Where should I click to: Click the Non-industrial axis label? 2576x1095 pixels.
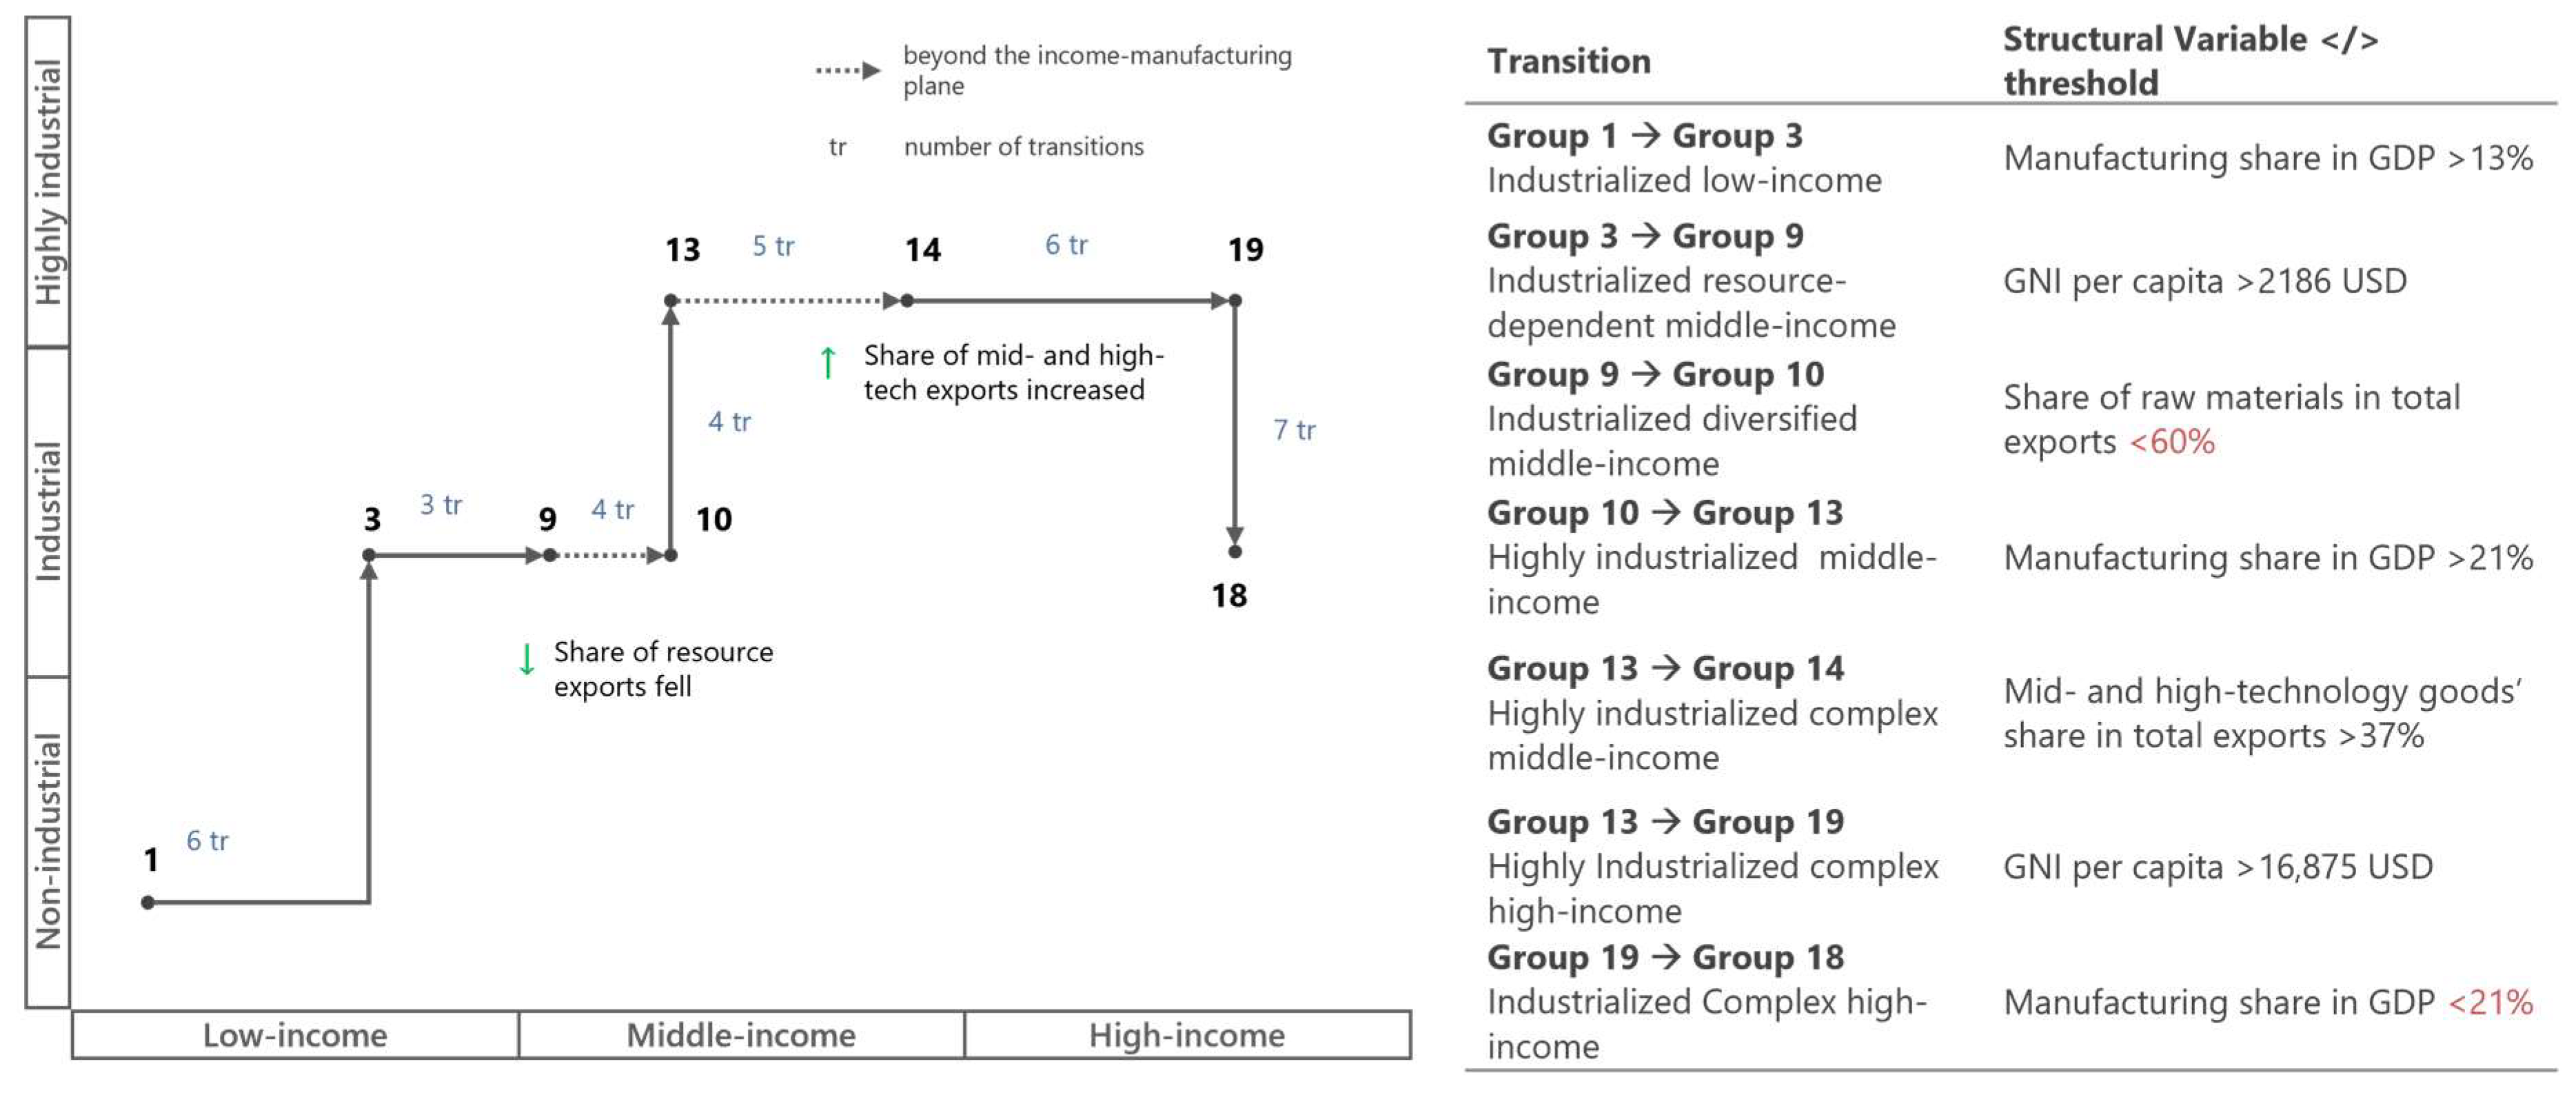coord(48,841)
